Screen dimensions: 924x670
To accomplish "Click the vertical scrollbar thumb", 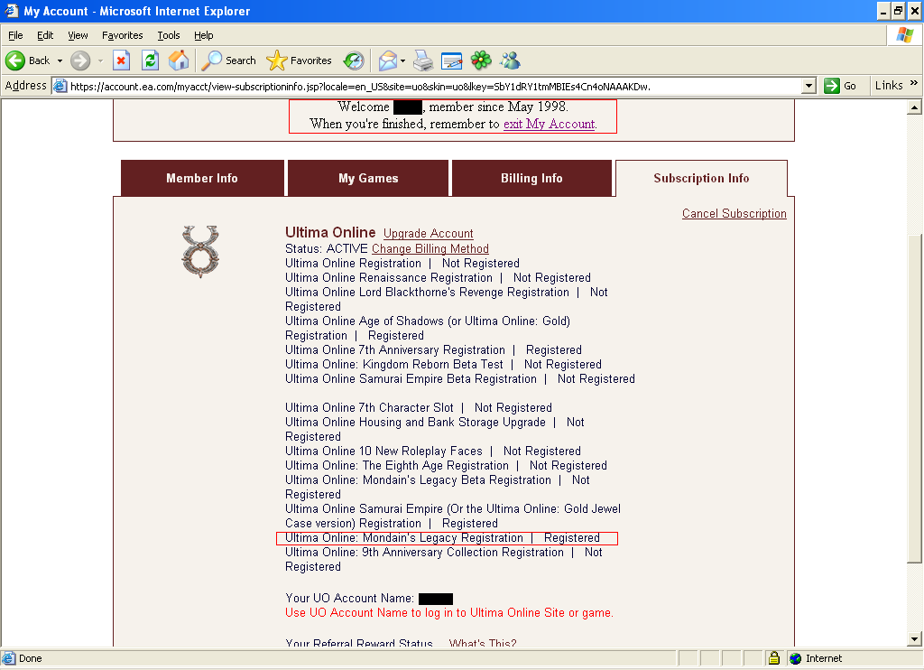I will 914,399.
